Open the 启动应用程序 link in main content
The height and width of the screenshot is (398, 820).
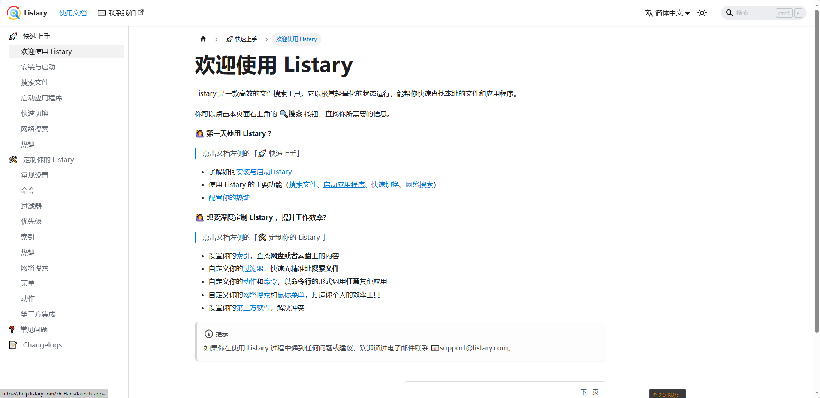click(x=344, y=184)
